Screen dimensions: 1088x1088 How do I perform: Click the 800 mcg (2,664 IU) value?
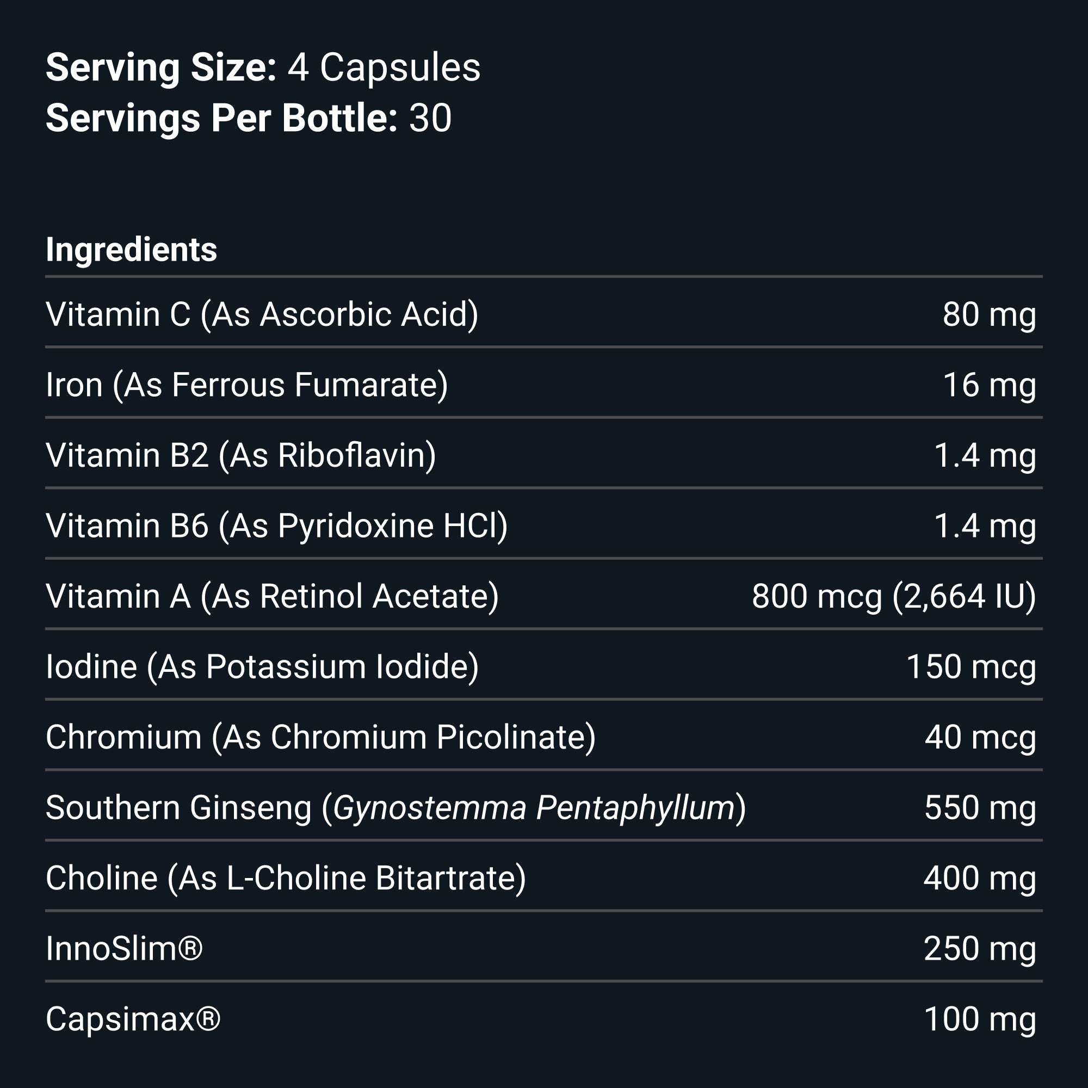pyautogui.click(x=894, y=596)
